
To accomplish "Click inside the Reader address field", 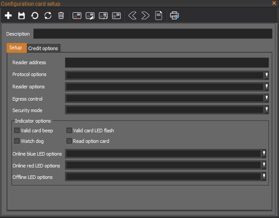I will click(167, 62).
